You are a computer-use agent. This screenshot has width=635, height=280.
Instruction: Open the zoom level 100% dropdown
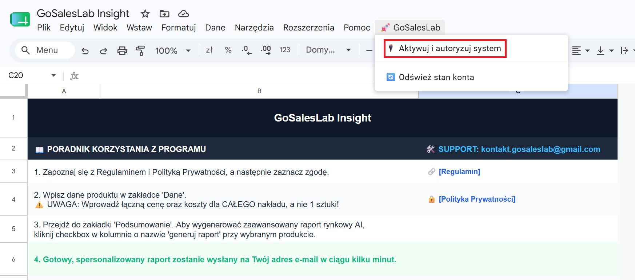pos(173,50)
